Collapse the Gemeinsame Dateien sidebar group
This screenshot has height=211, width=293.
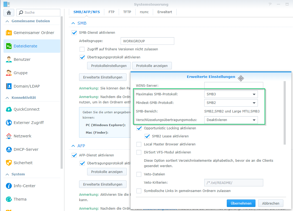point(7,21)
